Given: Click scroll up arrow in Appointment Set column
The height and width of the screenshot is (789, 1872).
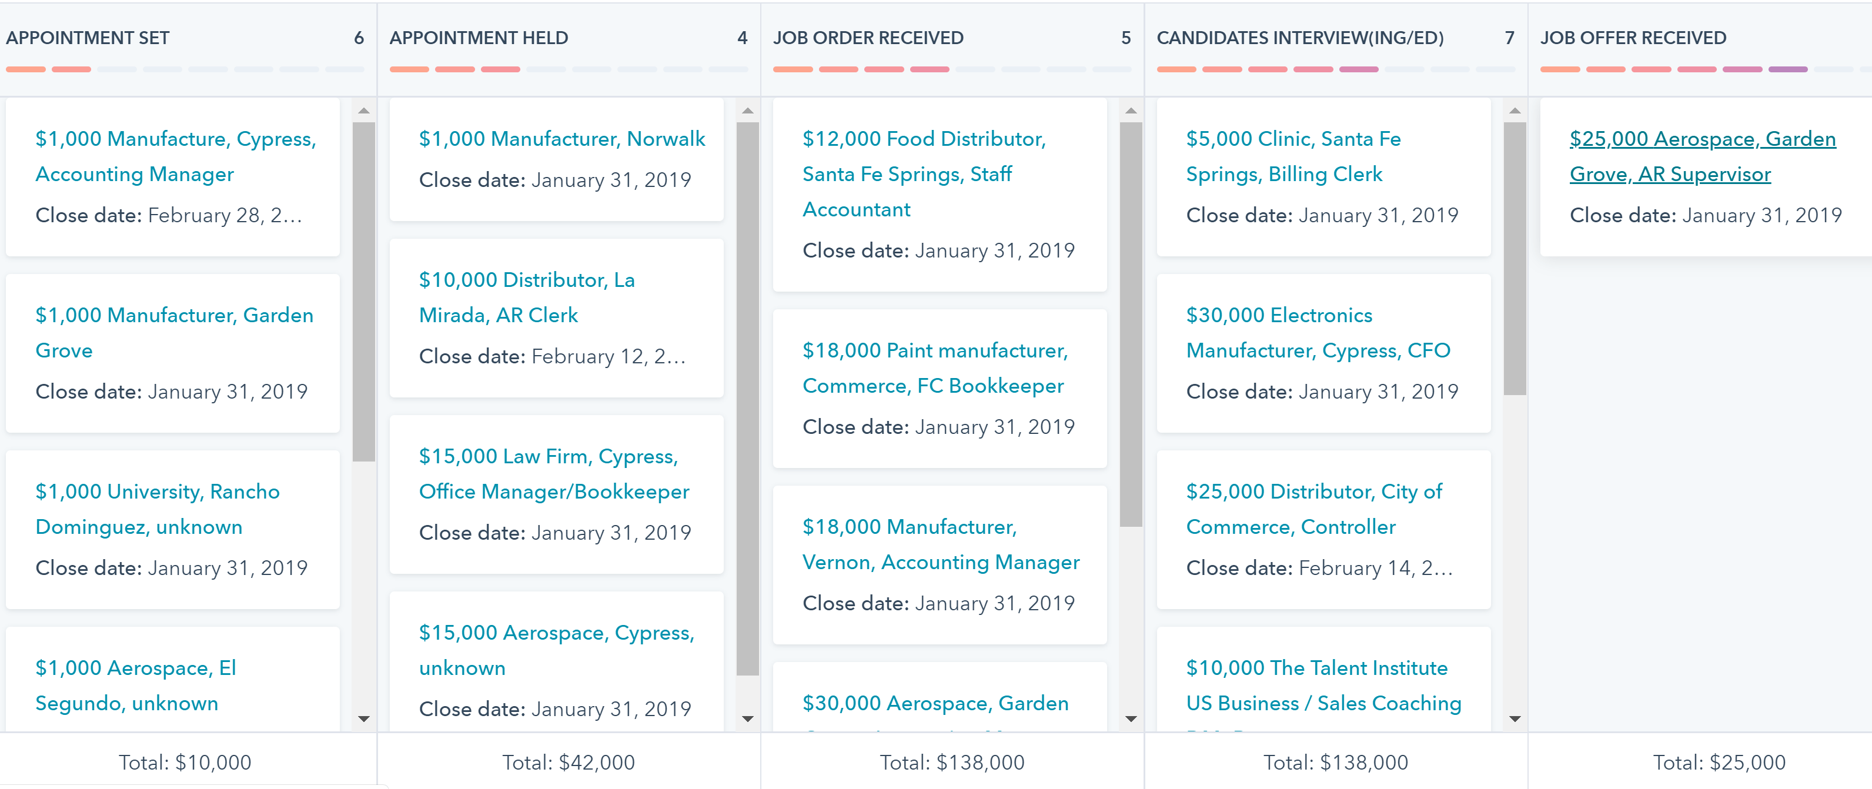Looking at the screenshot, I should coord(364,111).
